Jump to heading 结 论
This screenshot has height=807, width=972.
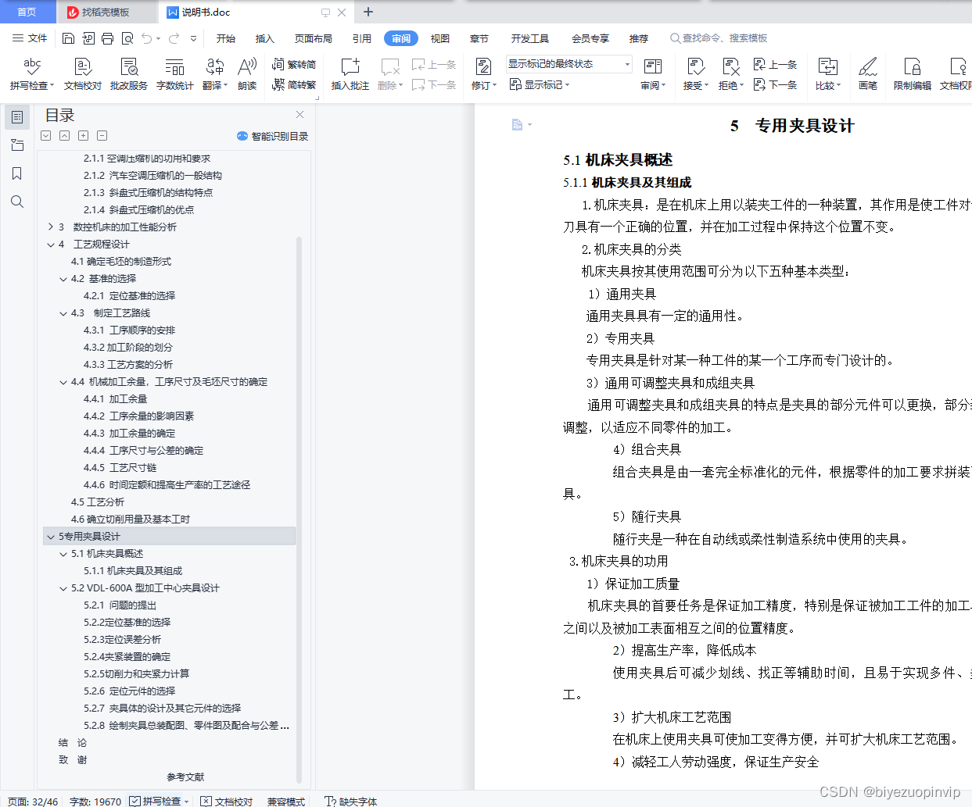click(73, 743)
